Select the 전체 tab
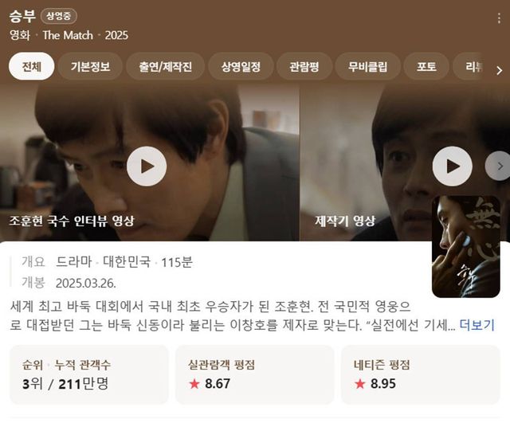Viewport: 510px width, 427px height. (x=31, y=66)
